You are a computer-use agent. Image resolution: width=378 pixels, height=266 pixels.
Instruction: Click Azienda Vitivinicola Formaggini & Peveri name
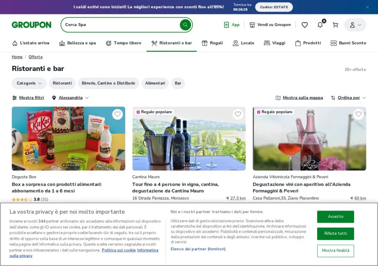coord(290,177)
